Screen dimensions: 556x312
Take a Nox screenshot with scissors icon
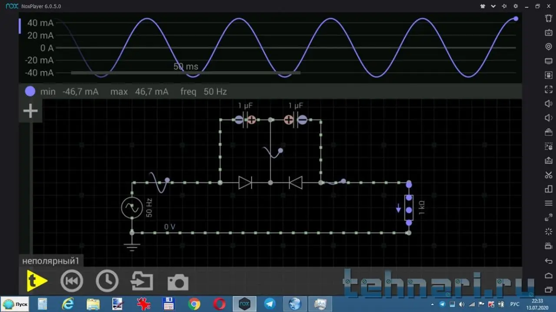[549, 175]
